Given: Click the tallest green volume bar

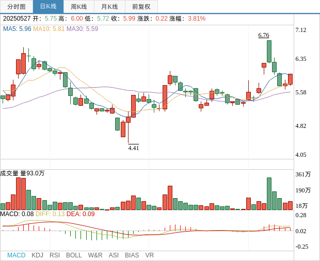Looking at the screenshot, I should point(269,193).
